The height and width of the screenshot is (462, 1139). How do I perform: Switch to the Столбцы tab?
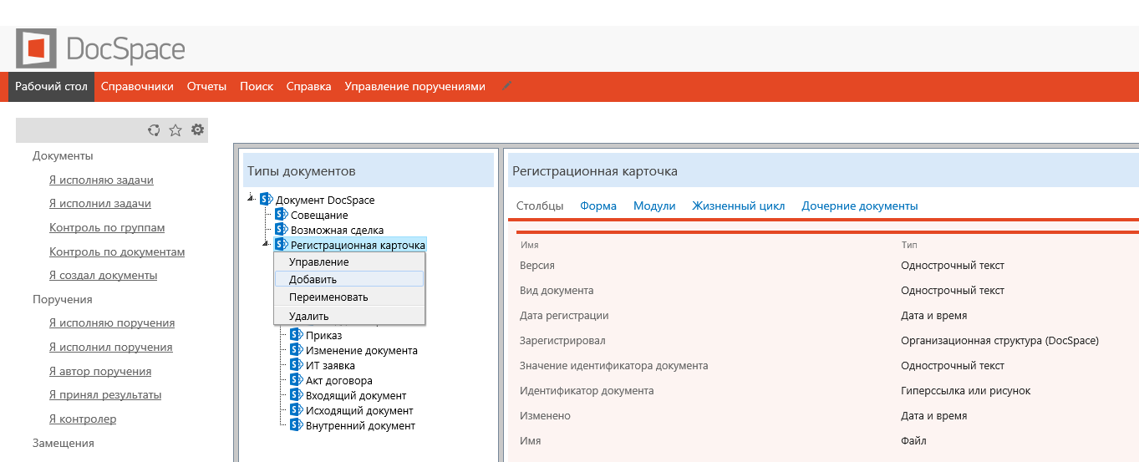click(x=540, y=206)
